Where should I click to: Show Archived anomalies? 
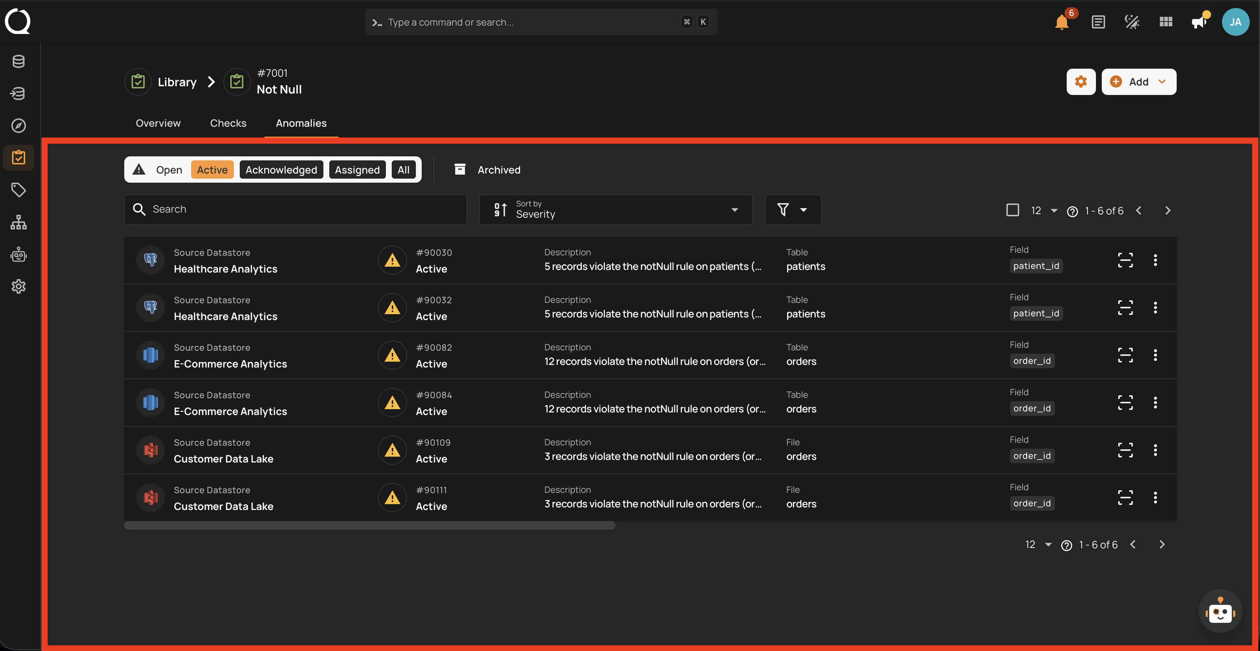click(487, 170)
